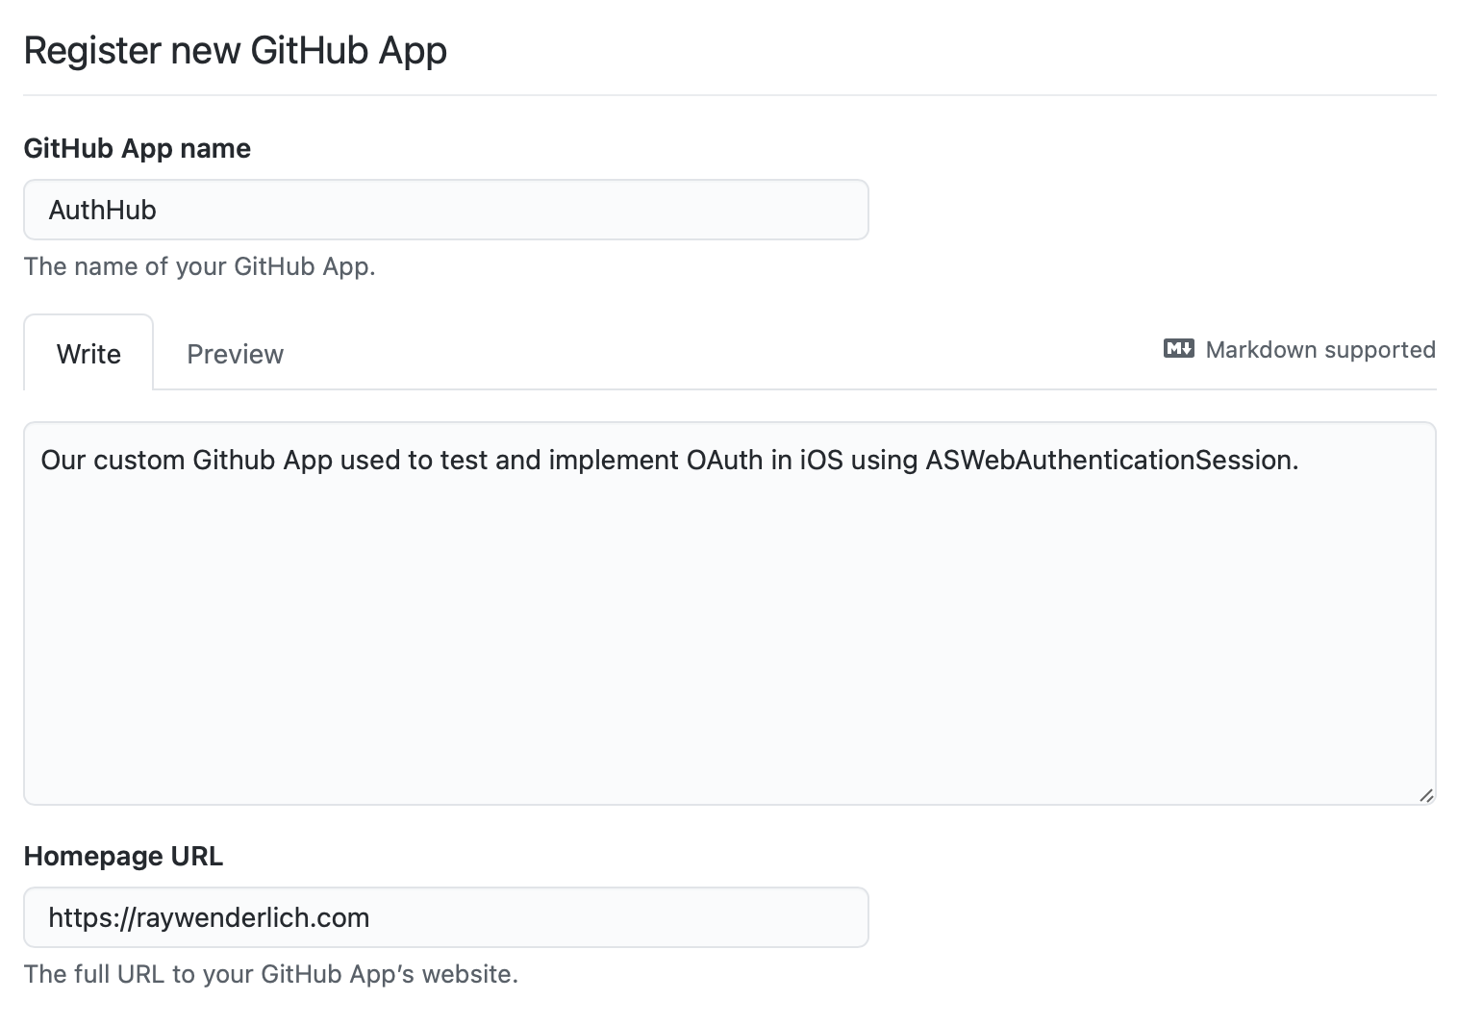The height and width of the screenshot is (1025, 1483).
Task: Select the Write tab pencil area
Action: point(88,353)
